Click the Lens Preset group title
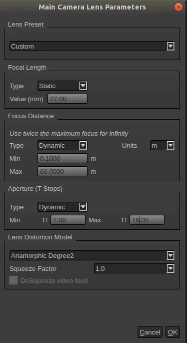The image size is (187, 343). [26, 24]
